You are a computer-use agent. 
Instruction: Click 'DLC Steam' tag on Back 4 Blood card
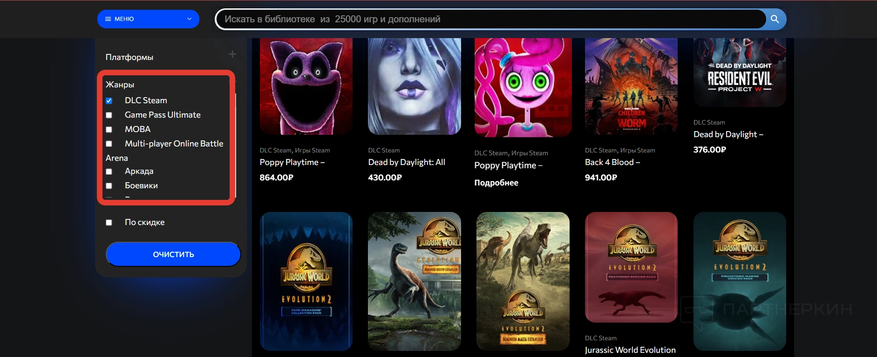pos(601,150)
